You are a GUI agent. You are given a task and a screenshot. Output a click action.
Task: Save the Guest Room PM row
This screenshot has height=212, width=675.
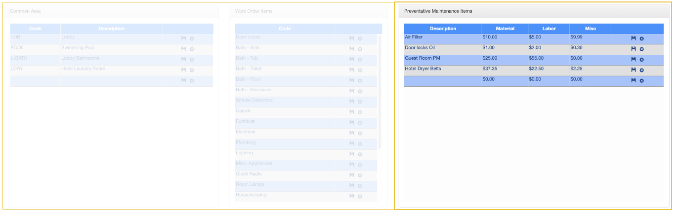[x=633, y=59]
